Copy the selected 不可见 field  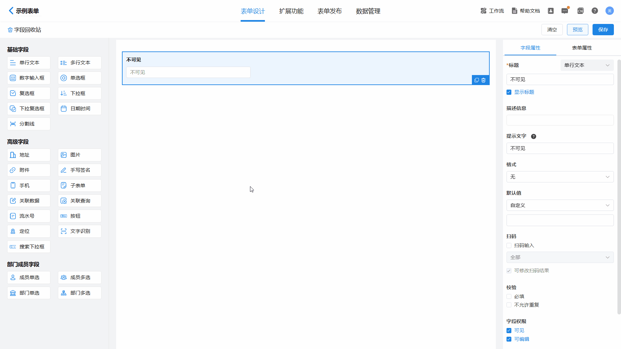click(x=476, y=80)
